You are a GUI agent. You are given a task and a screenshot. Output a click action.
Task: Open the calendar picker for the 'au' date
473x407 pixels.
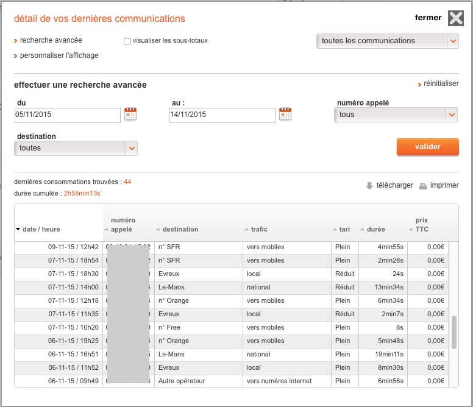click(x=285, y=114)
